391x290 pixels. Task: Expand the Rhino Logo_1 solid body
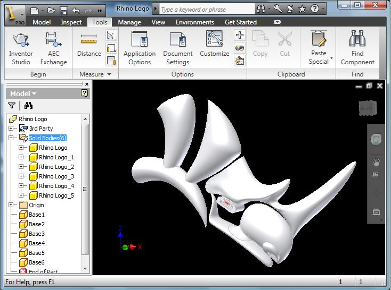coord(21,157)
